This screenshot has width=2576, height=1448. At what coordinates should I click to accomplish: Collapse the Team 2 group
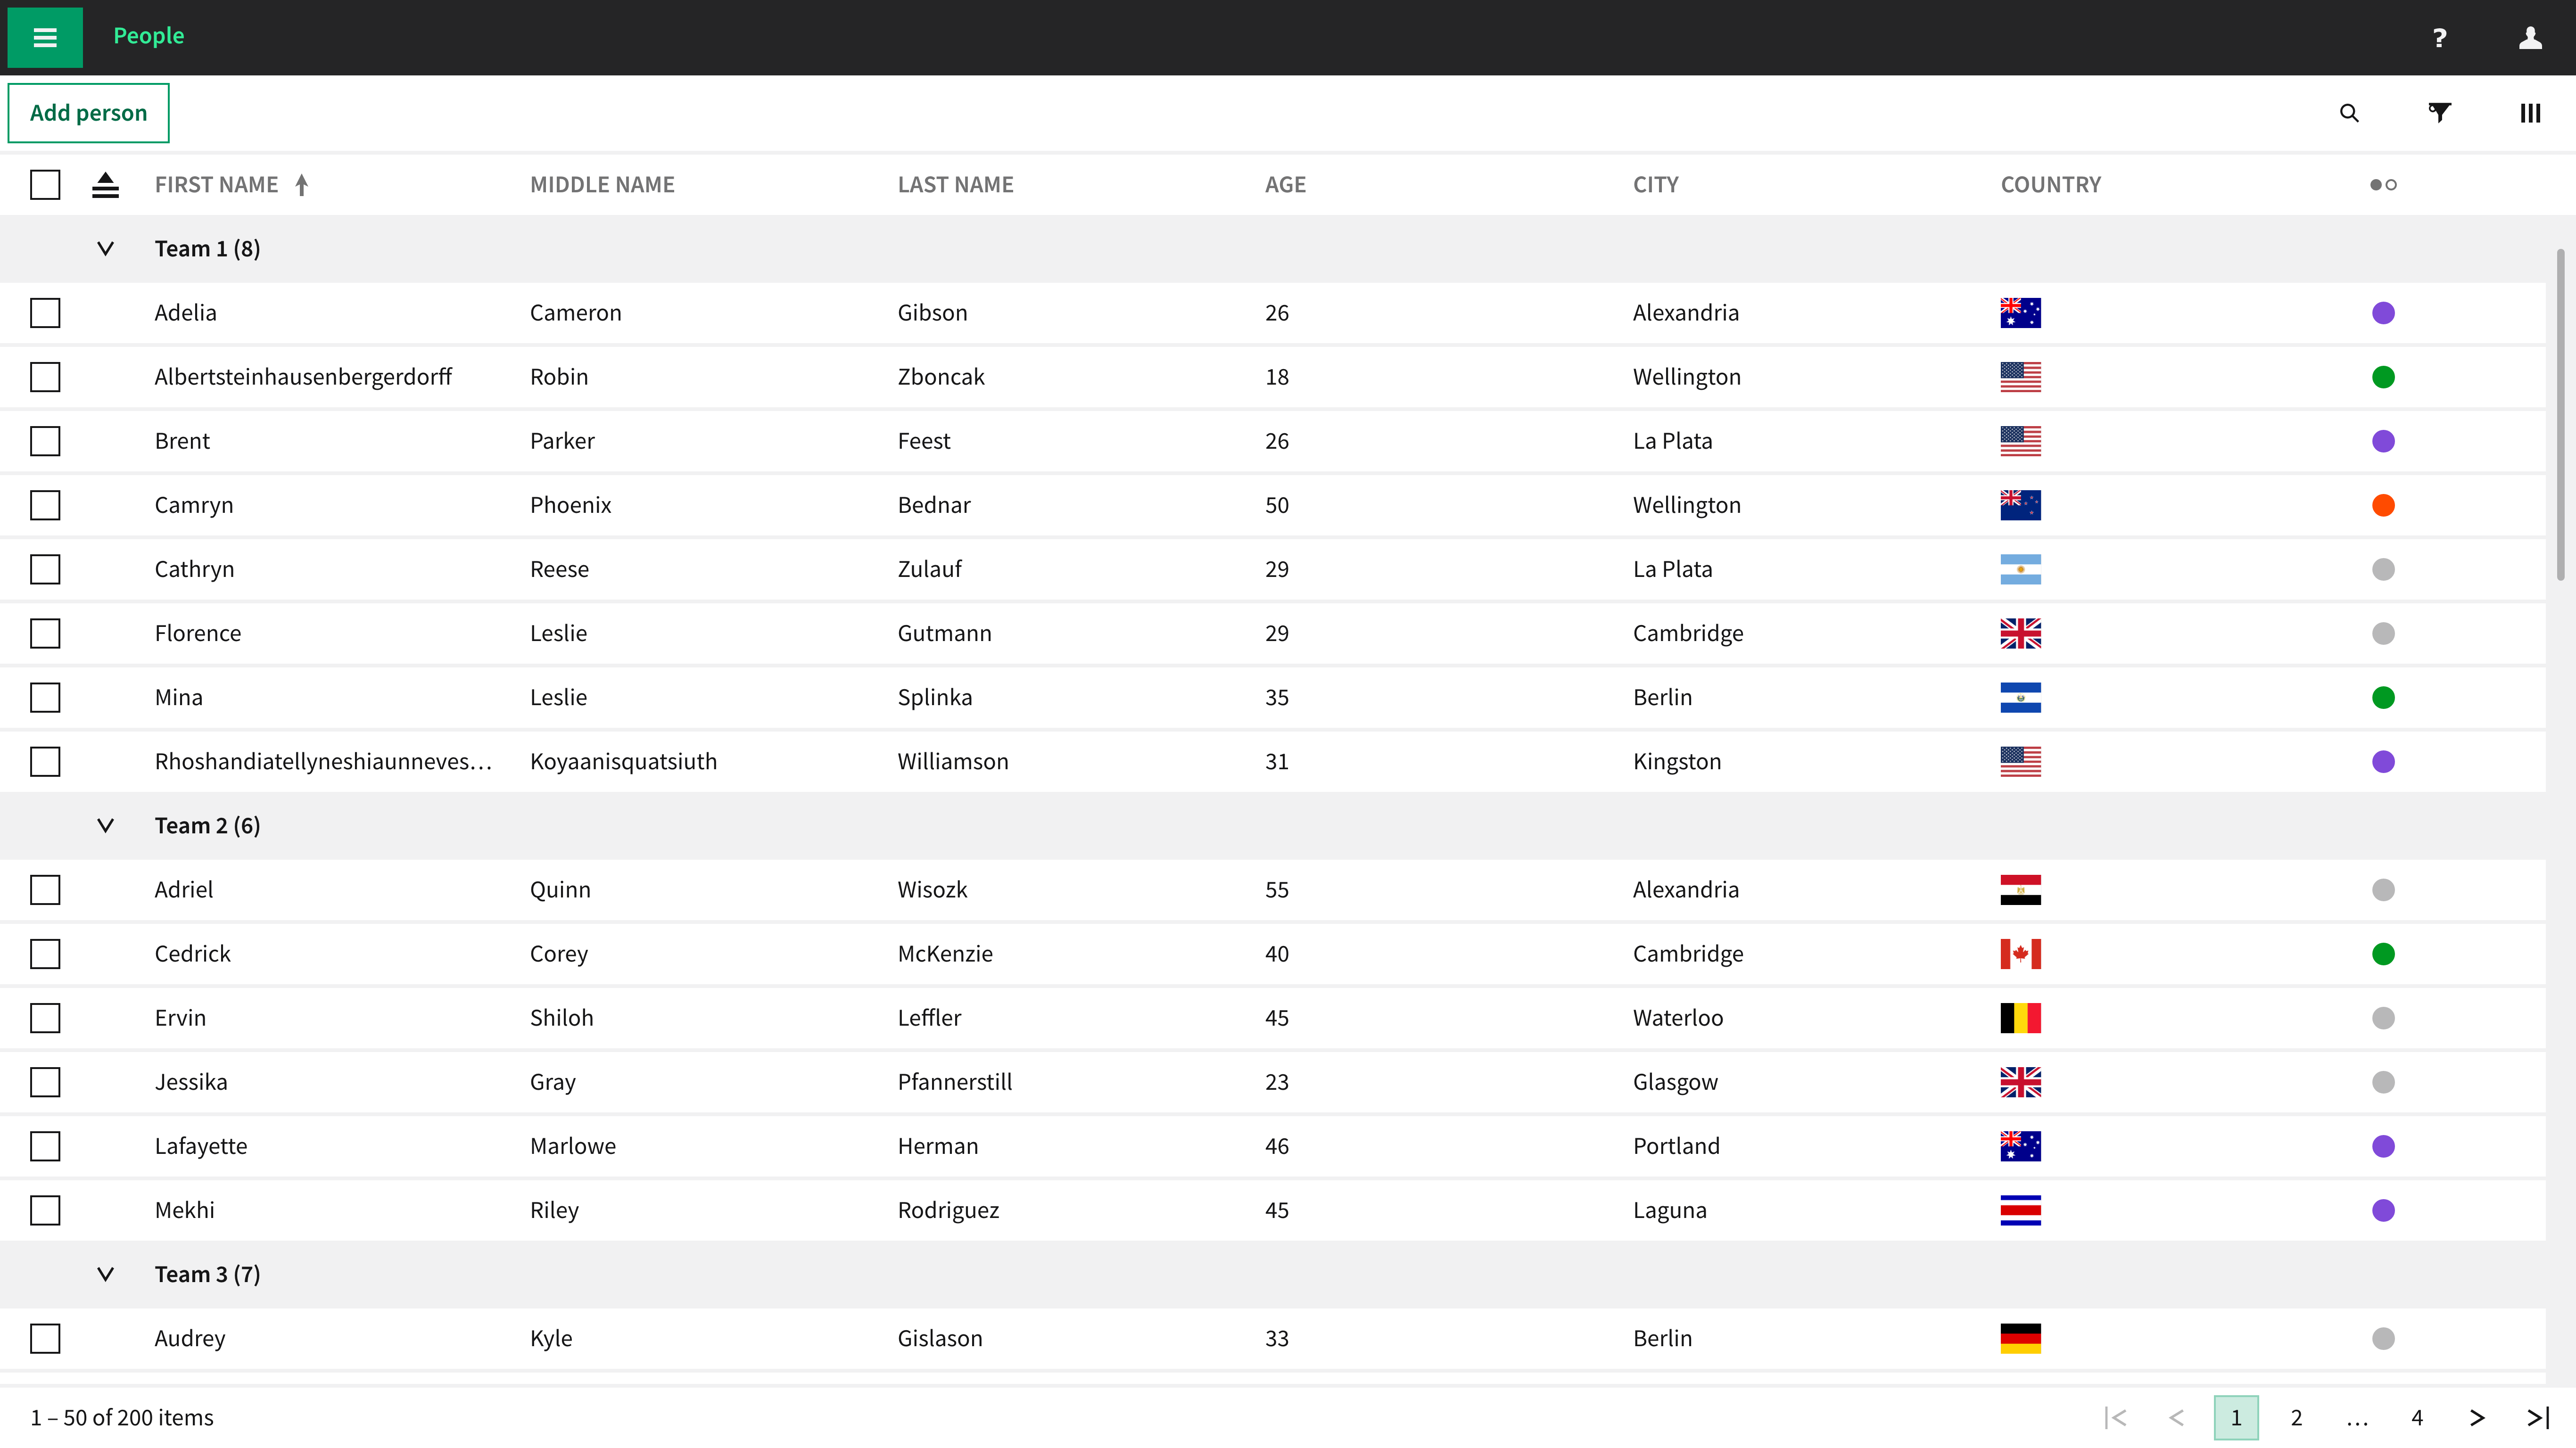(x=105, y=826)
